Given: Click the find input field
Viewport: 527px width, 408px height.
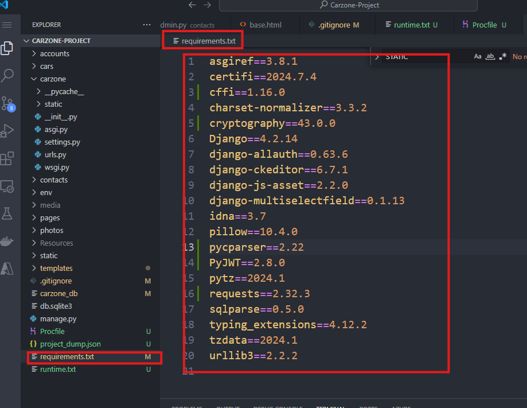Looking at the screenshot, I should tap(427, 57).
